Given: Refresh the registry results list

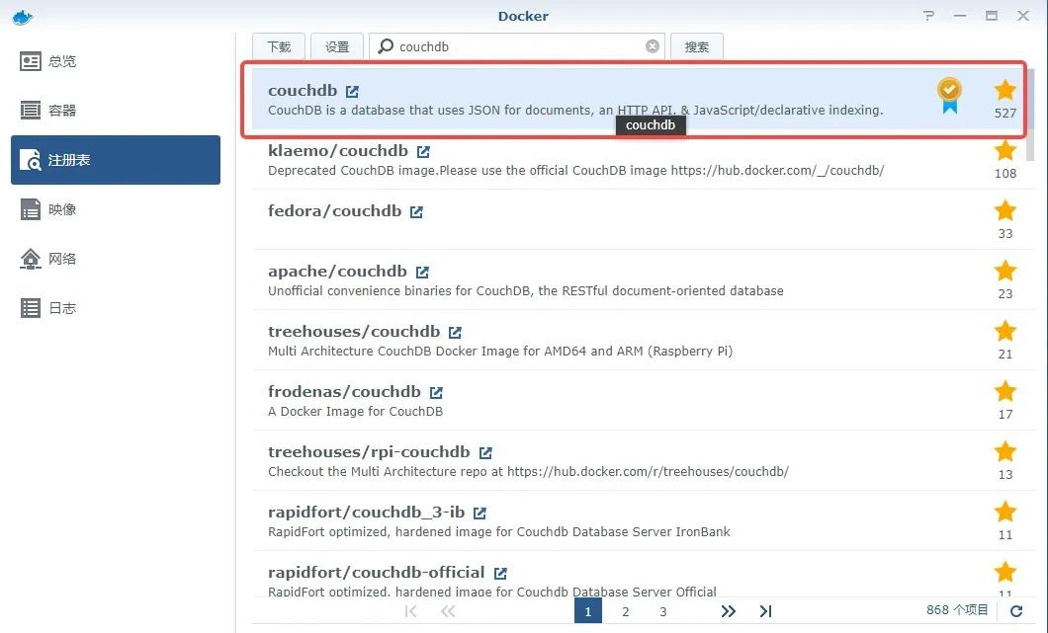Looking at the screenshot, I should tap(1016, 611).
